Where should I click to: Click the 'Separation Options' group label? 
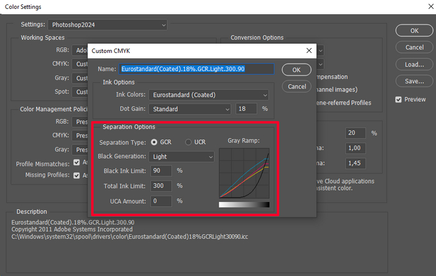129,127
